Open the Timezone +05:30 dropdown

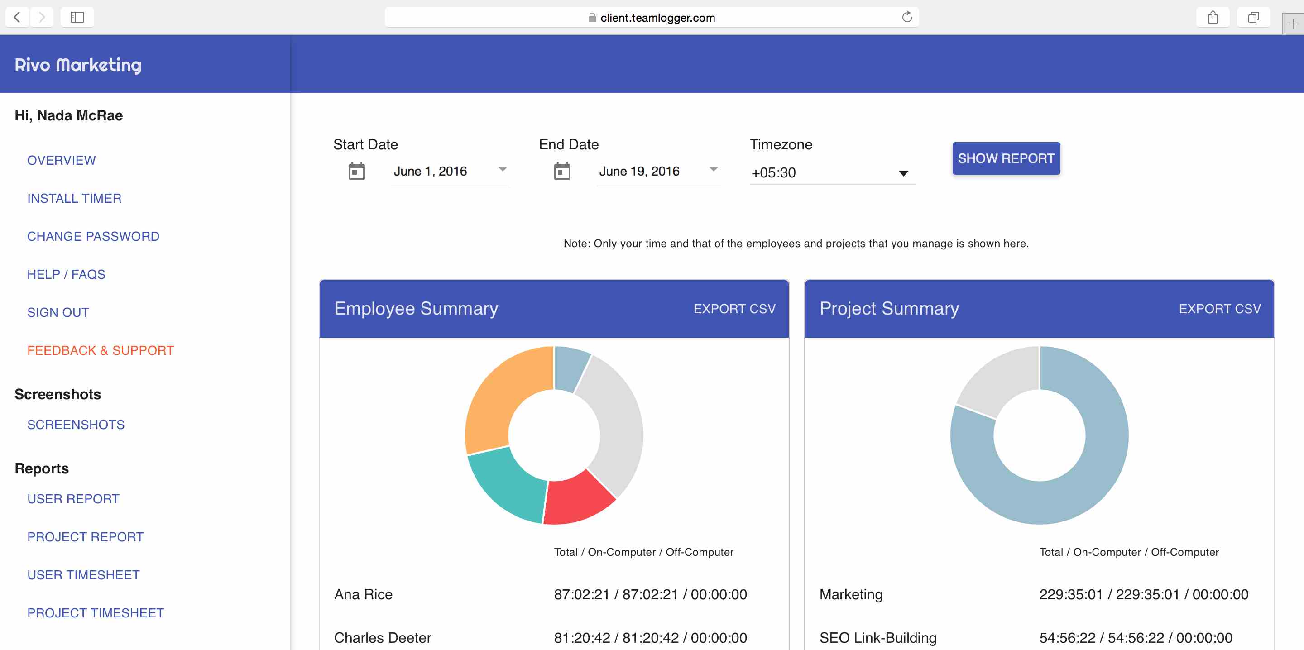832,173
